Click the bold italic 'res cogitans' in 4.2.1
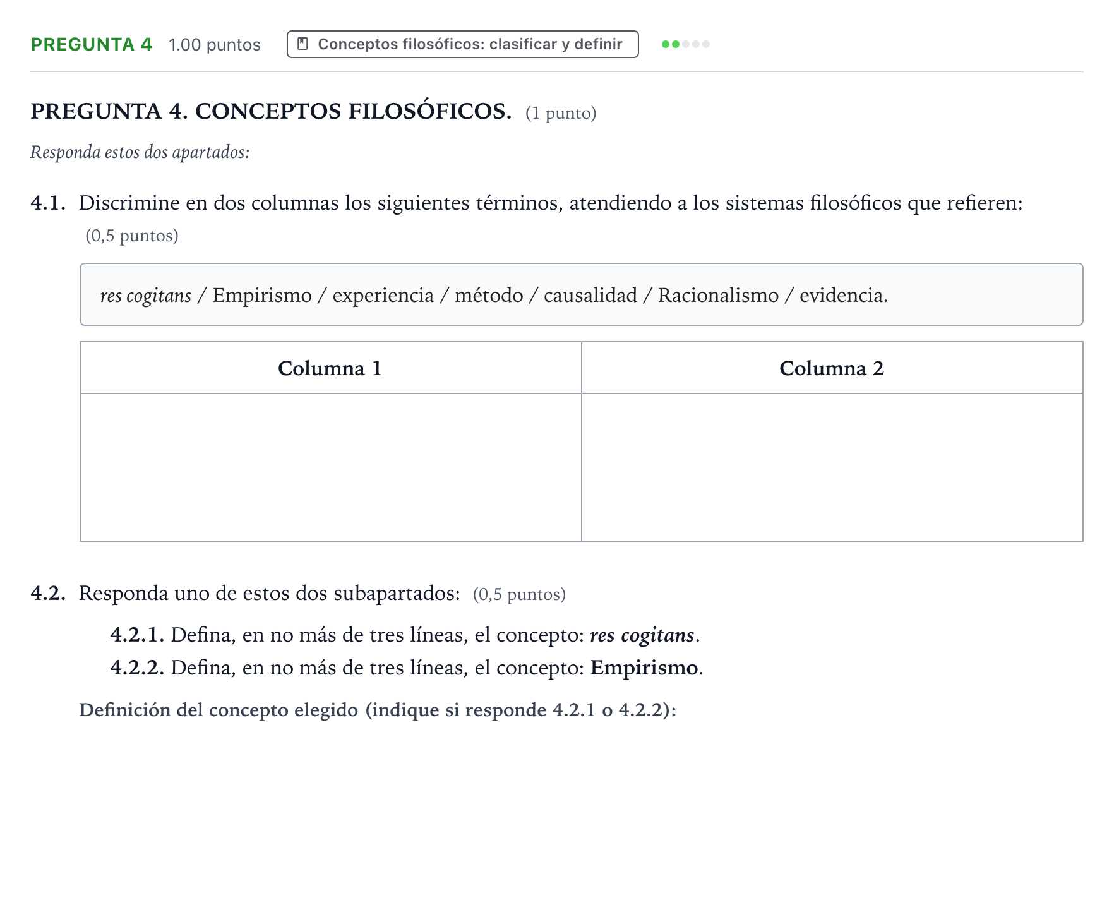 tap(642, 635)
